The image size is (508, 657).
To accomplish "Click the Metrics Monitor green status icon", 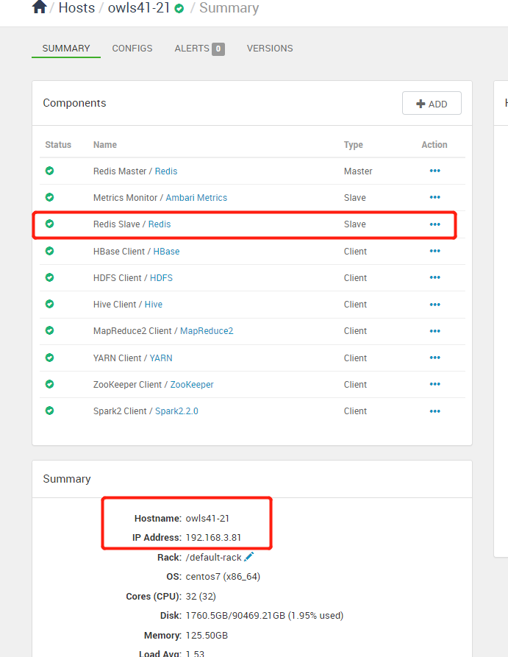I will [x=50, y=197].
